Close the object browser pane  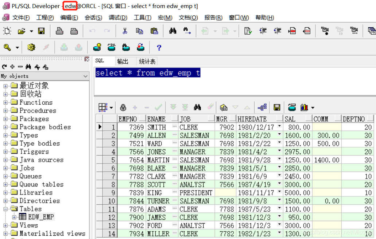click(x=87, y=59)
